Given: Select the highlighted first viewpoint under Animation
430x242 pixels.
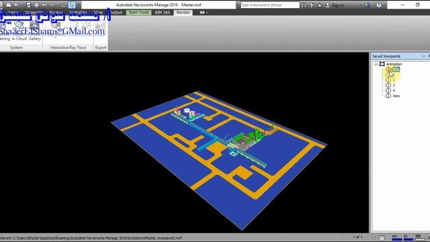Looking at the screenshot, I should 396,69.
